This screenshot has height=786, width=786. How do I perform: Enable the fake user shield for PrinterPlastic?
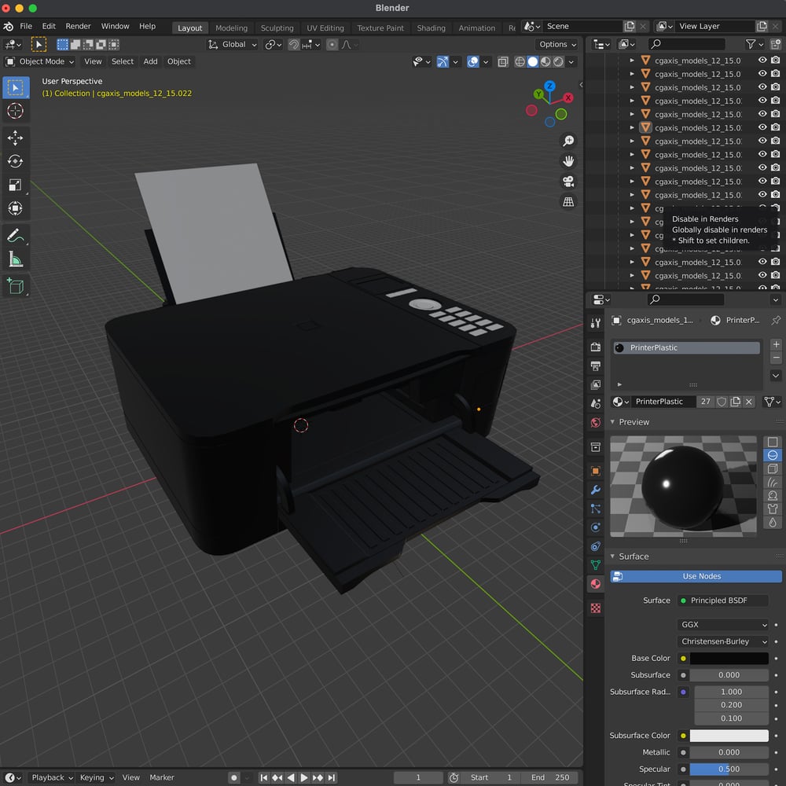(722, 402)
